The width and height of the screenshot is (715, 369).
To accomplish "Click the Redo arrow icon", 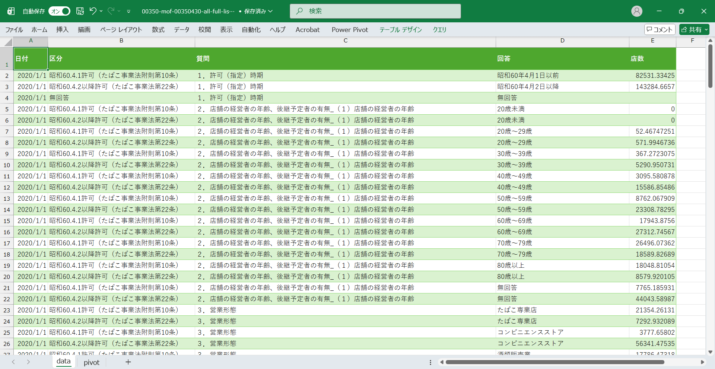I will (111, 11).
